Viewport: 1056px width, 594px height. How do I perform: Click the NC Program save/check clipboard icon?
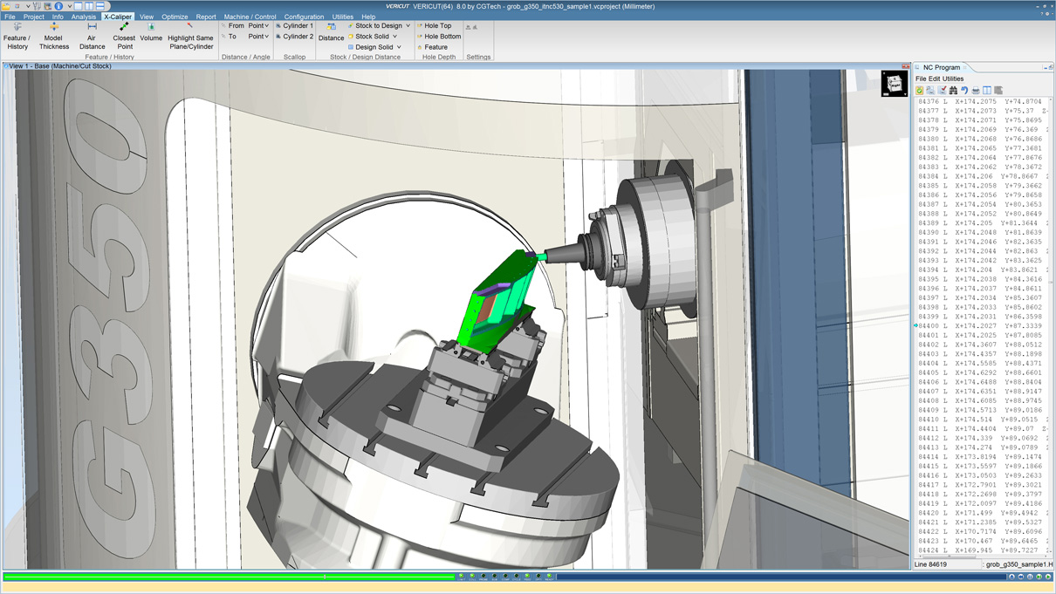[919, 91]
